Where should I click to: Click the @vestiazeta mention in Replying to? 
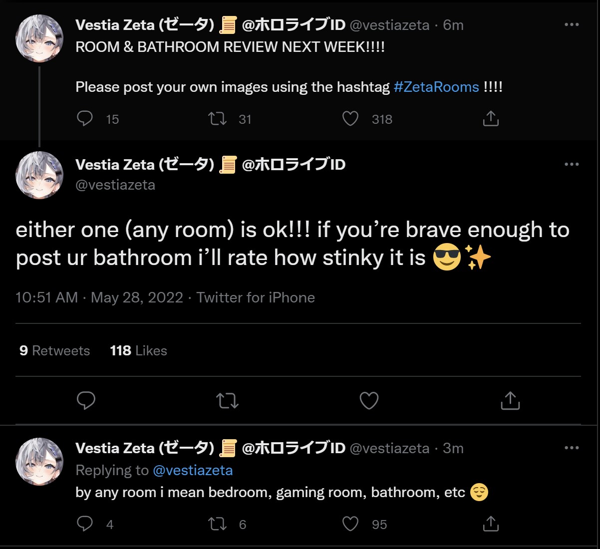[193, 470]
